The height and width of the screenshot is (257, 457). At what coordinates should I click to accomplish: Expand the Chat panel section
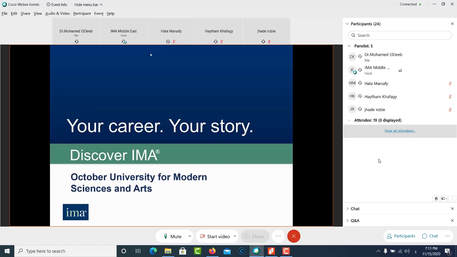click(347, 209)
